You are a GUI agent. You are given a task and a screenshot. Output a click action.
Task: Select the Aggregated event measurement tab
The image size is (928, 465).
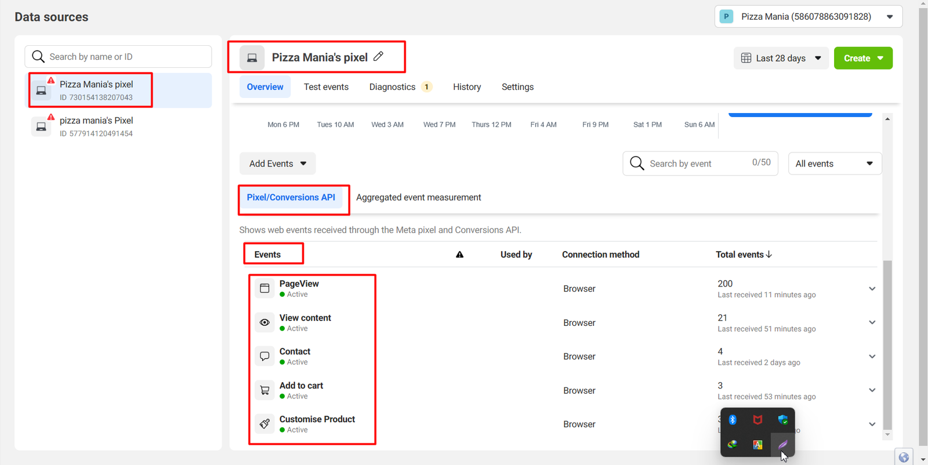[x=419, y=197]
